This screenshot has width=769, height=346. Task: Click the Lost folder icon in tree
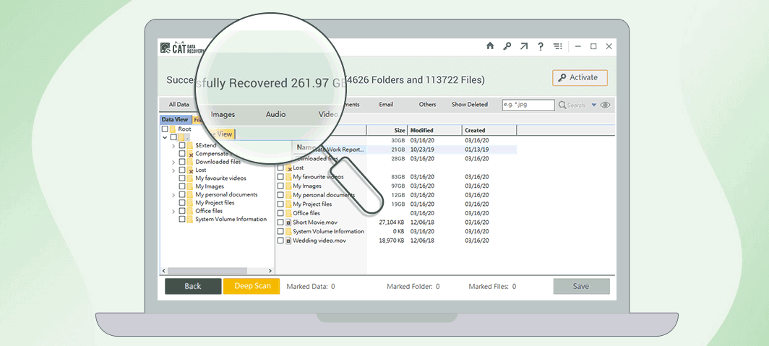click(190, 170)
